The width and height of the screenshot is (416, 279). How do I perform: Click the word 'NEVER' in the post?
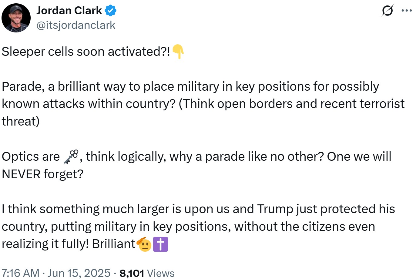point(21,174)
